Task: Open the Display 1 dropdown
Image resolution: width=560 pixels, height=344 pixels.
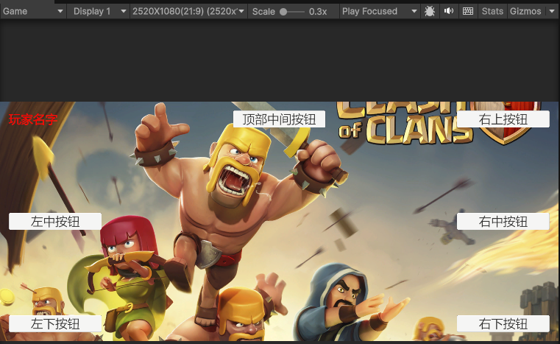Action: click(99, 11)
